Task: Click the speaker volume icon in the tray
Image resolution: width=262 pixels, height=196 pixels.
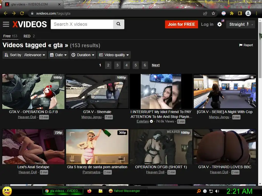Action: 217,191
